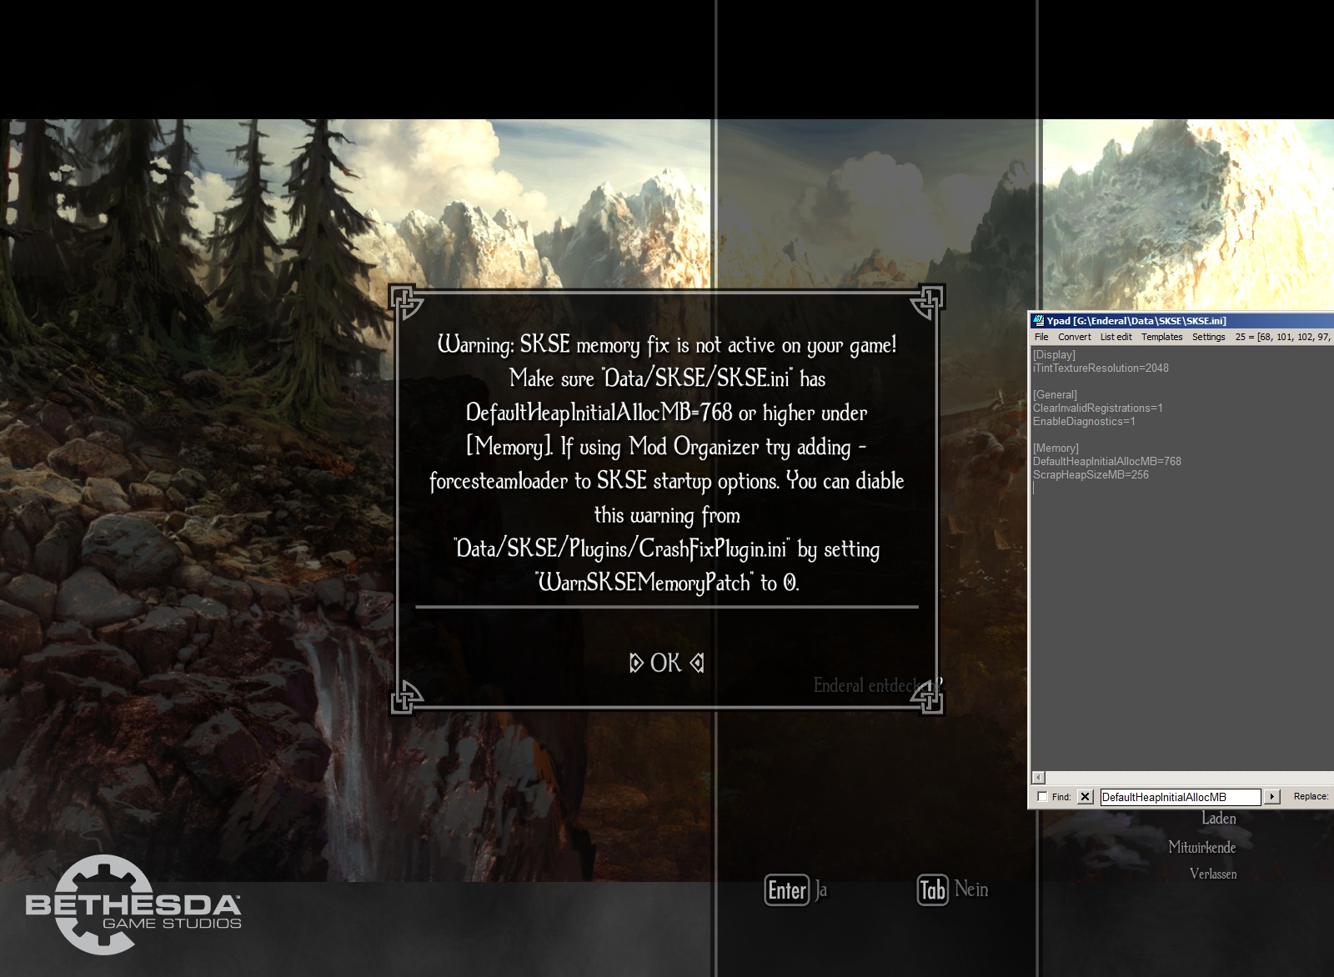This screenshot has height=977, width=1334.
Task: Select Laden in the game main menu
Action: coord(1218,819)
